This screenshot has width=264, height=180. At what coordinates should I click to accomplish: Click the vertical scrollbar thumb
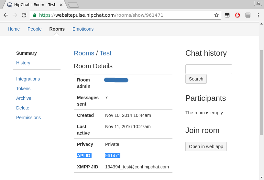click(x=261, y=92)
